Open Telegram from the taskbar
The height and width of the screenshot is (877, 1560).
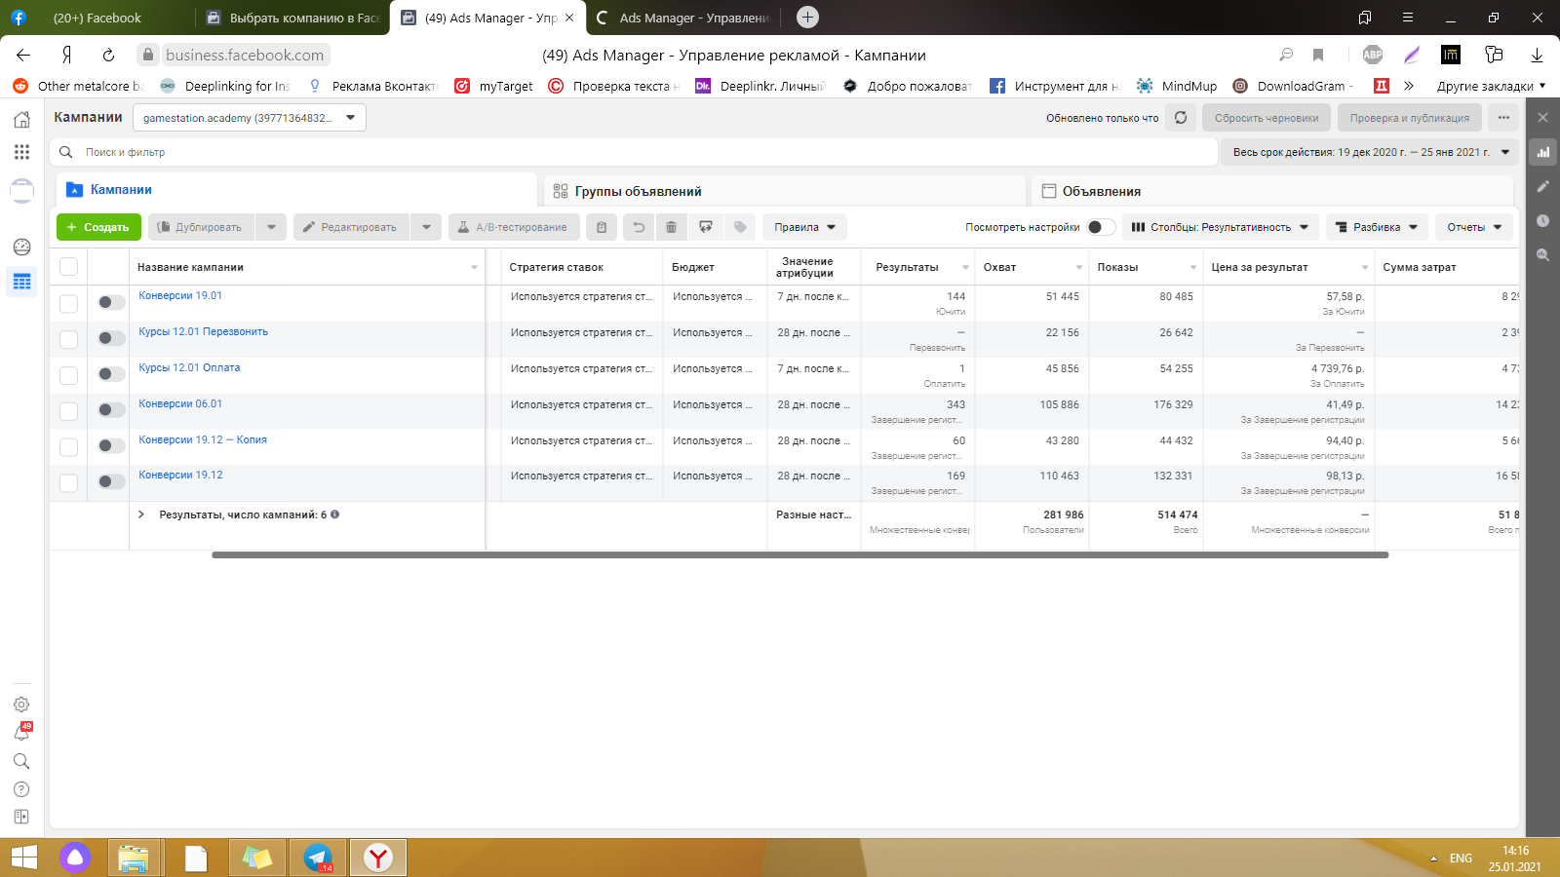(x=318, y=858)
